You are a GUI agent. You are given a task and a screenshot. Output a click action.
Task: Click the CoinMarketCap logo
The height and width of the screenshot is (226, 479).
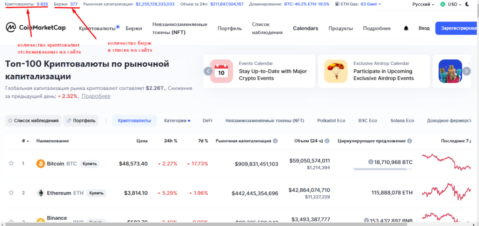pos(36,28)
